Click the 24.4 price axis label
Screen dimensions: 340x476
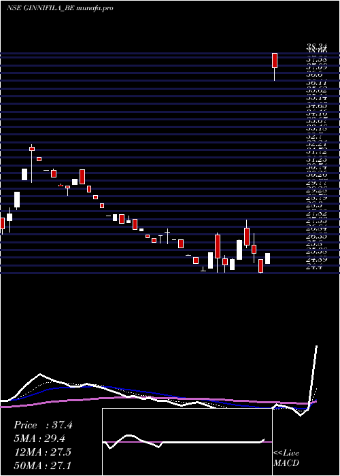[x=314, y=268]
